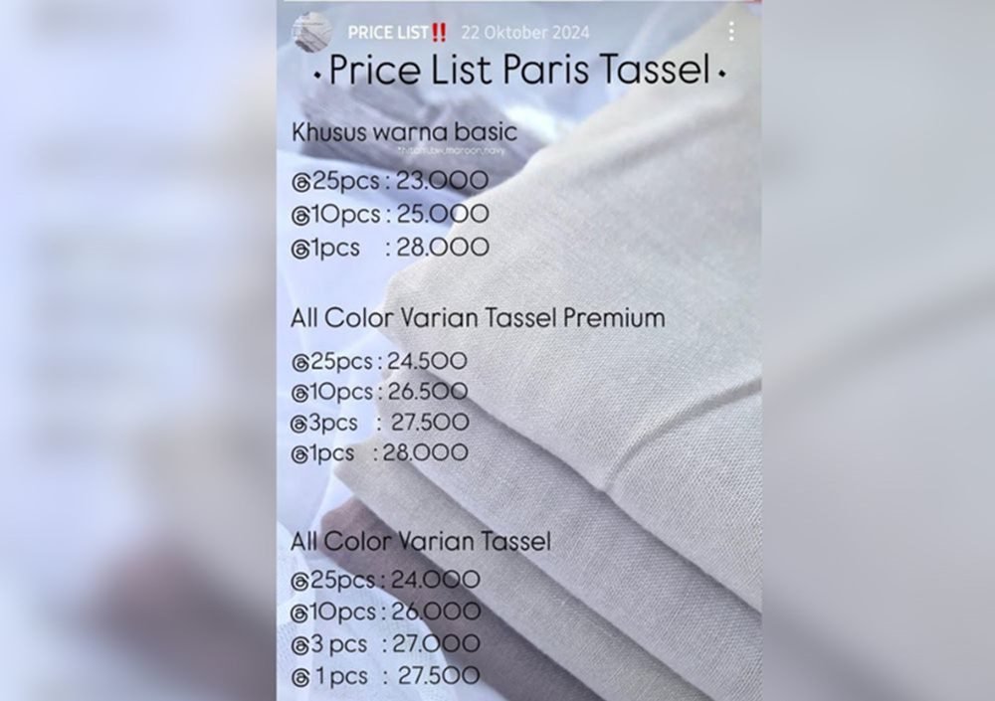995x701 pixels.
Task: Click the 26.000 price for 10pcs
Action: (439, 612)
